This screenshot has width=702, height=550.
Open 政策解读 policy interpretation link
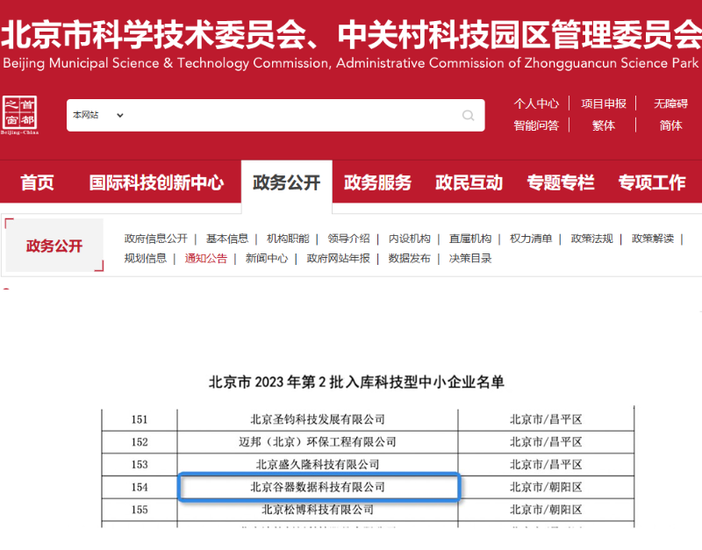653,239
